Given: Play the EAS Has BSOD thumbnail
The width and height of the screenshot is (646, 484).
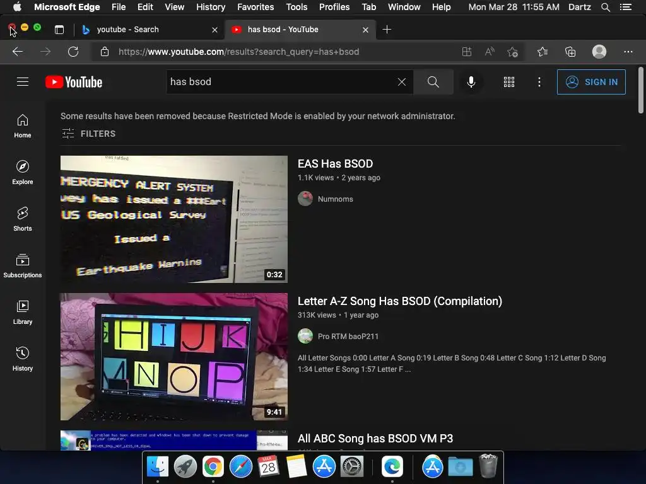Looking at the screenshot, I should (x=174, y=219).
